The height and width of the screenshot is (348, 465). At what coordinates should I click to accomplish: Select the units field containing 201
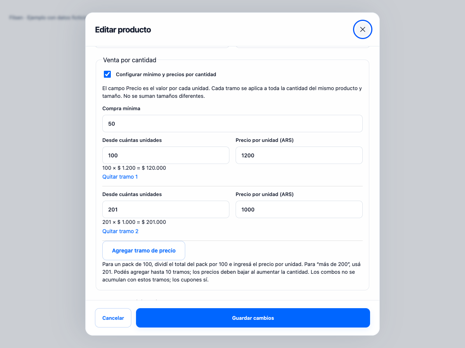coord(166,209)
